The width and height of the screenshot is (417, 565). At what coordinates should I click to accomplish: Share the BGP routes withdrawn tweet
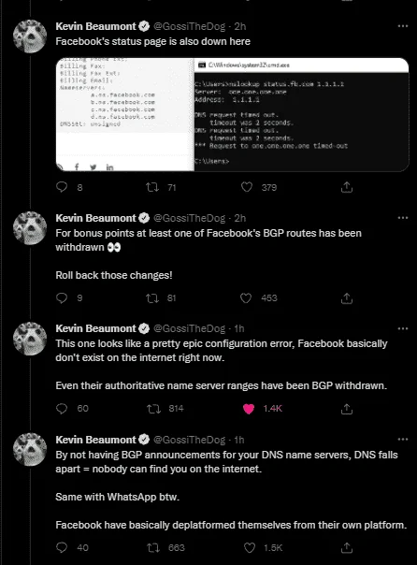coord(347,298)
